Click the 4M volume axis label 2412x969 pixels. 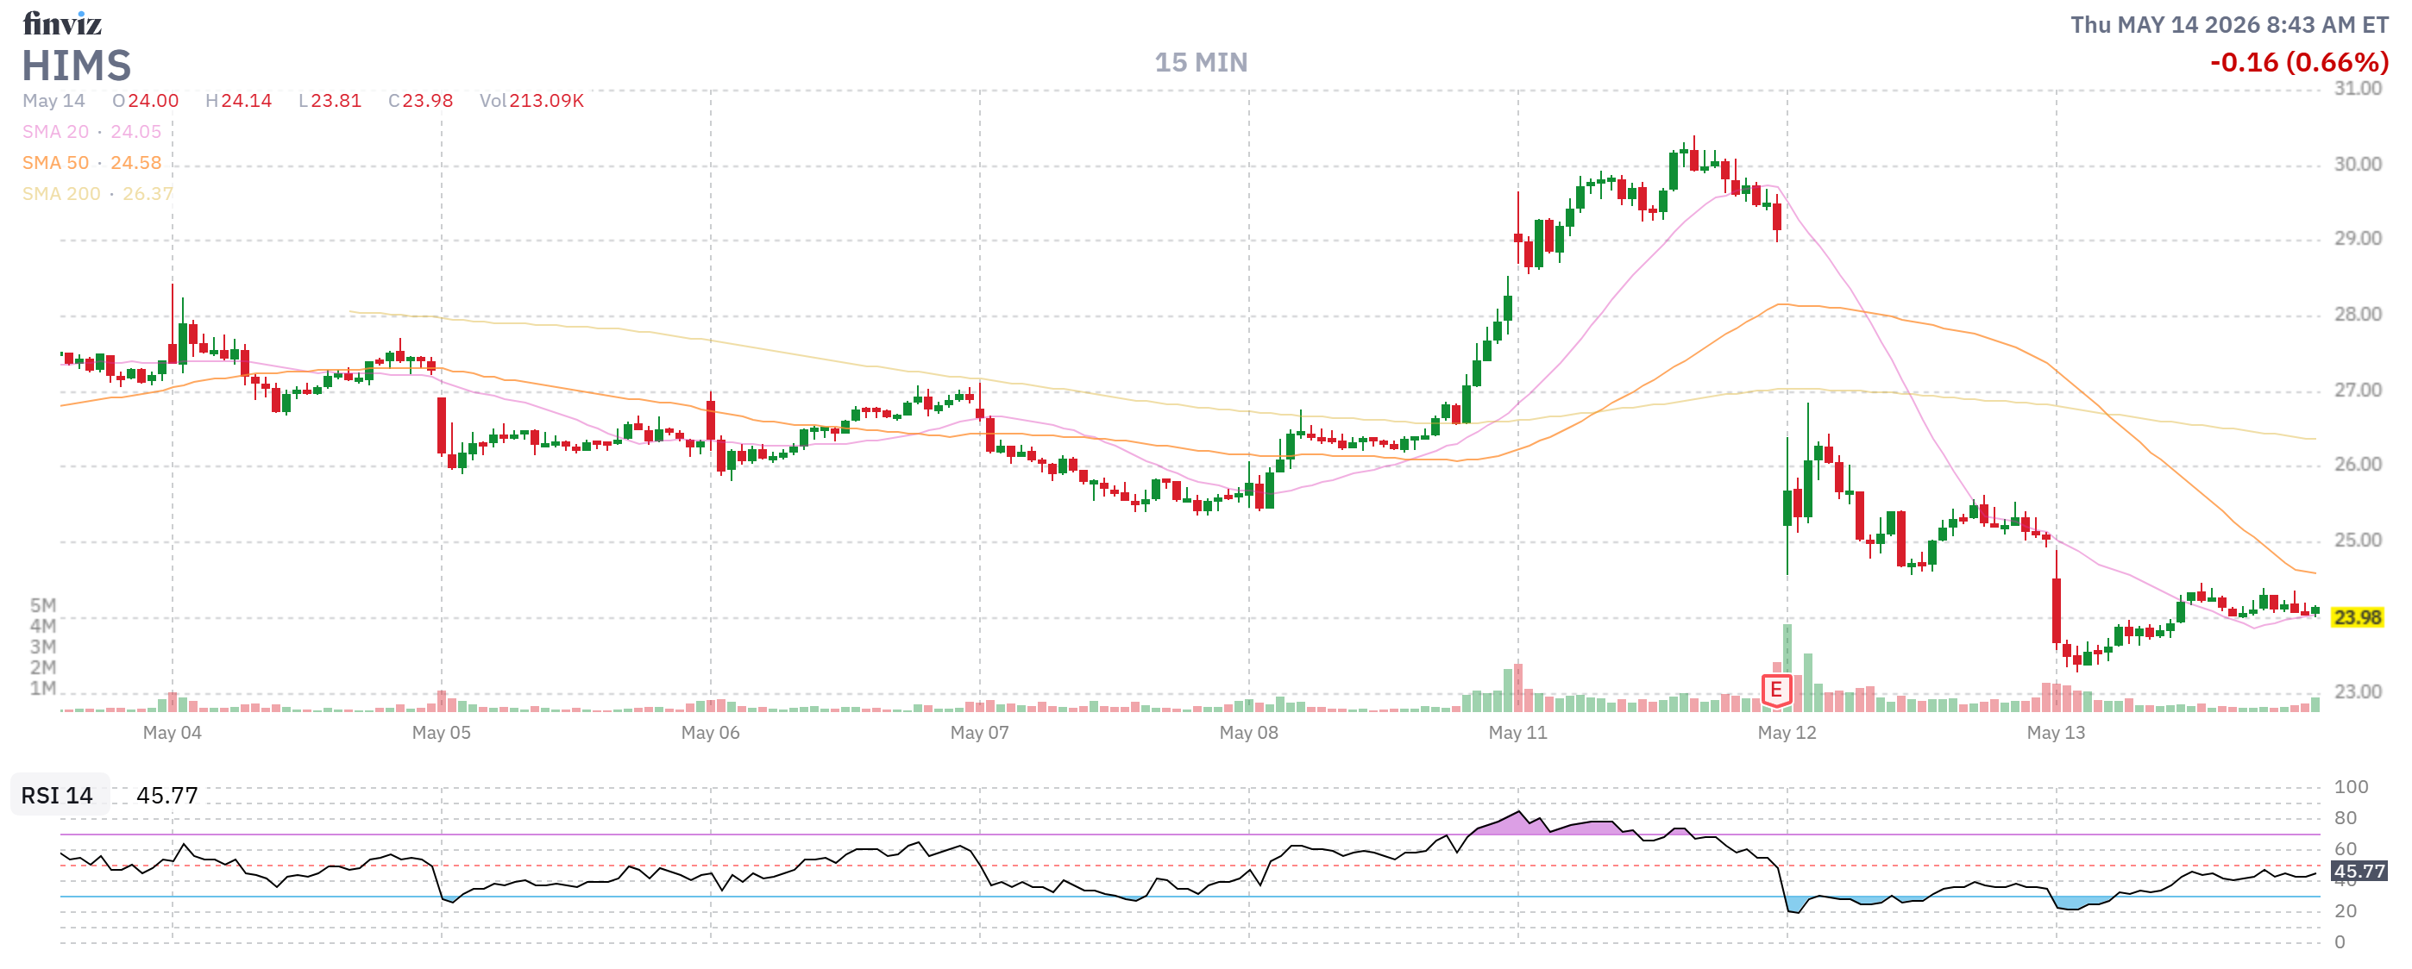[x=43, y=626]
